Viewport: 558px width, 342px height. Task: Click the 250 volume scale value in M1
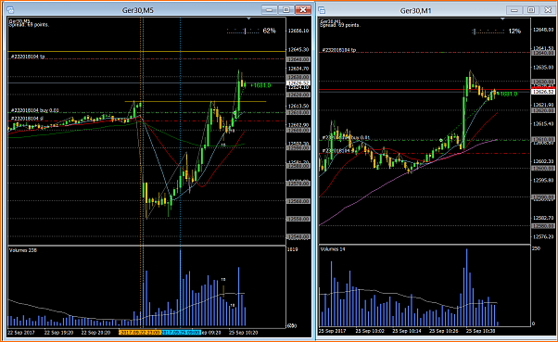(x=536, y=248)
